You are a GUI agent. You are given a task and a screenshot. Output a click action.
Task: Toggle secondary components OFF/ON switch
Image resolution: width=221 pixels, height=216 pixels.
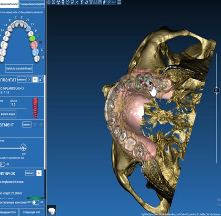pyautogui.click(x=36, y=202)
